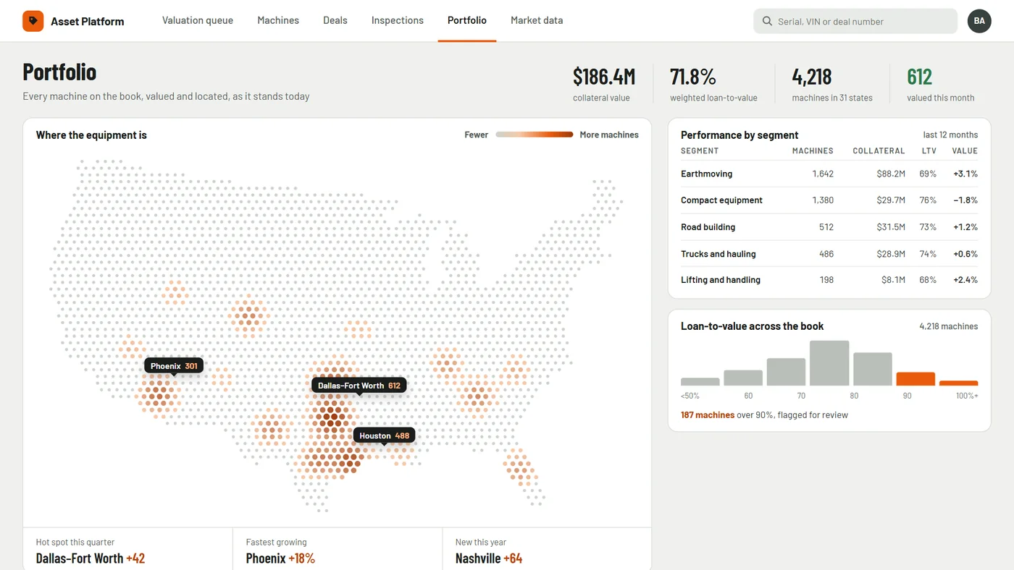Click the Asset Platform brand name
The image size is (1014, 570).
[x=88, y=22]
